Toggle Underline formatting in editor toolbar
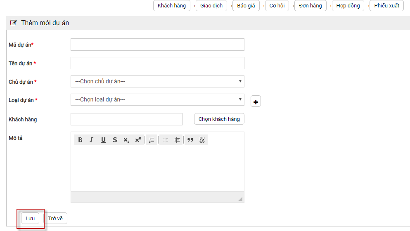Image resolution: width=410 pixels, height=231 pixels. (x=103, y=140)
